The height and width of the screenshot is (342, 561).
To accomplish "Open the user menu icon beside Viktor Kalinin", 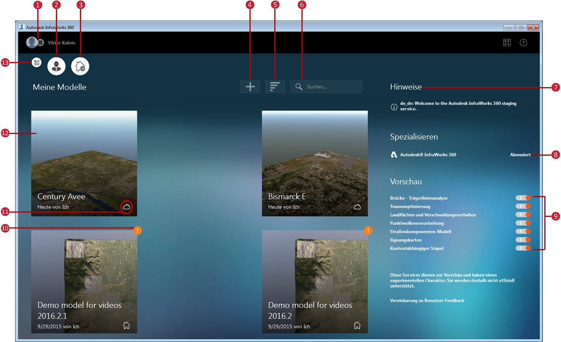I will 40,43.
